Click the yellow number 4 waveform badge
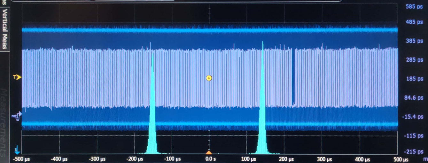This screenshot has height=163, width=428. pyautogui.click(x=209, y=78)
